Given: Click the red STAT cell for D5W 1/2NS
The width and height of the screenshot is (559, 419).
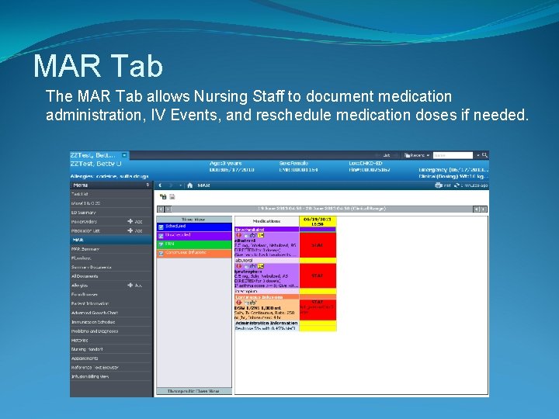Looking at the screenshot, I should pos(318,310).
